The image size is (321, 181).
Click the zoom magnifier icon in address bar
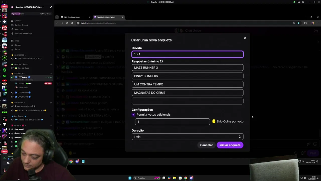[x=294, y=23]
